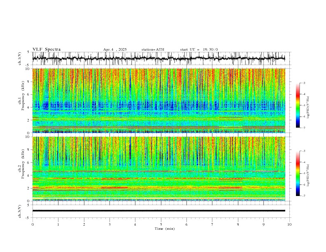Click the "-5" tick on ch.1 colorbar

[304, 105]
